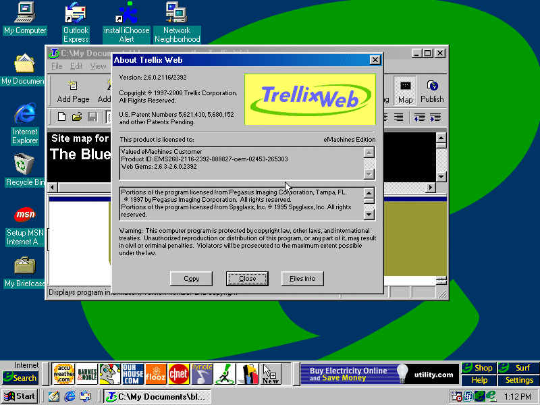Click the Save floppy disk icon

pyautogui.click(x=91, y=117)
